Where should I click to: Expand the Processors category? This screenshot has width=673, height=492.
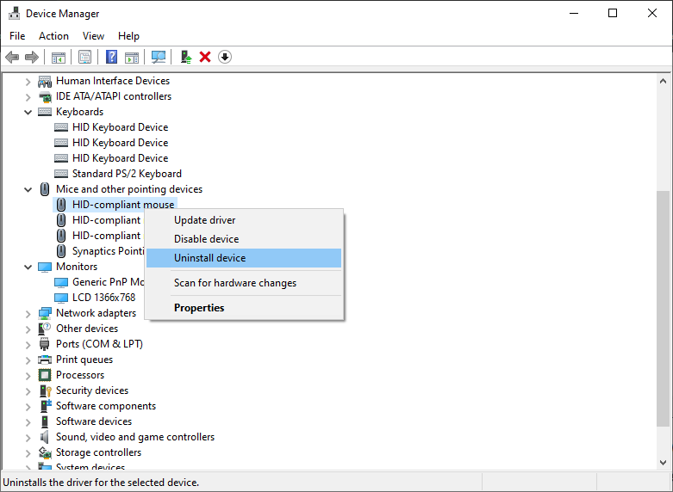[28, 375]
